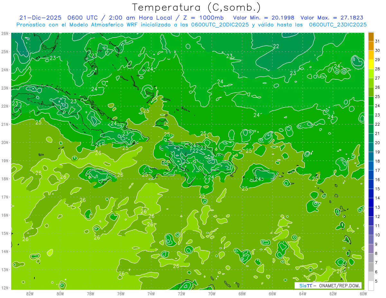
Task: Click the latitude axis label "14N"
Action: click(5, 251)
